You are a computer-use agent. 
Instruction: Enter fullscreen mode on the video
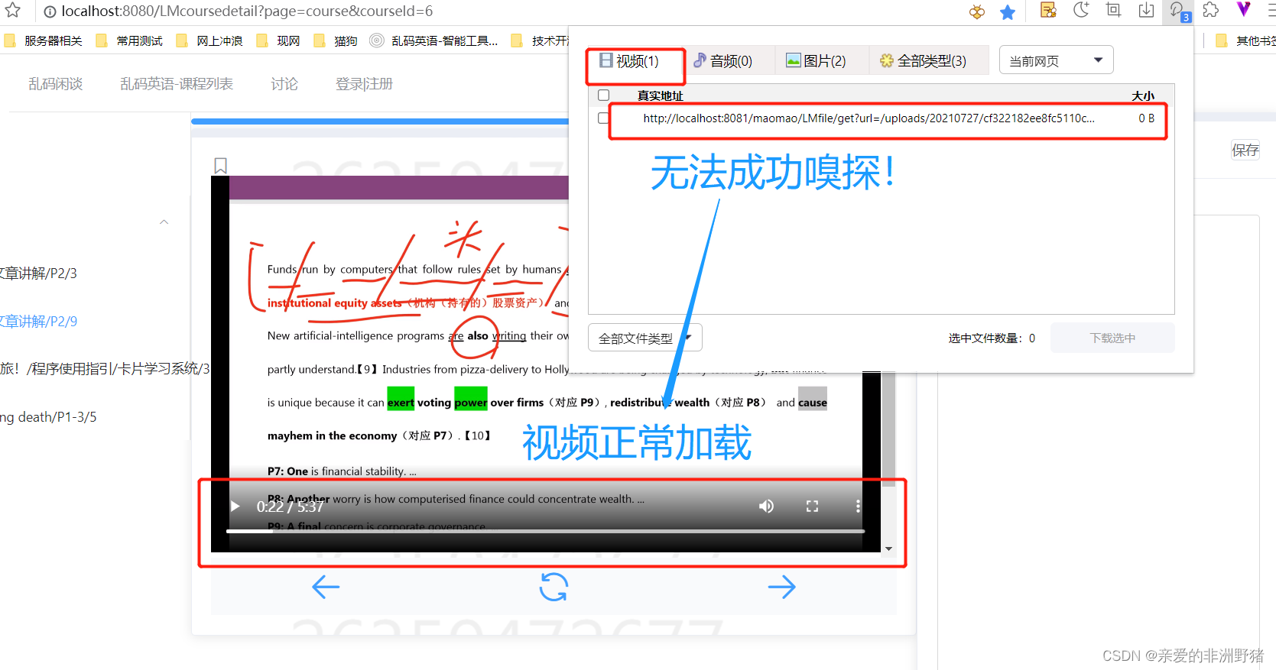812,507
